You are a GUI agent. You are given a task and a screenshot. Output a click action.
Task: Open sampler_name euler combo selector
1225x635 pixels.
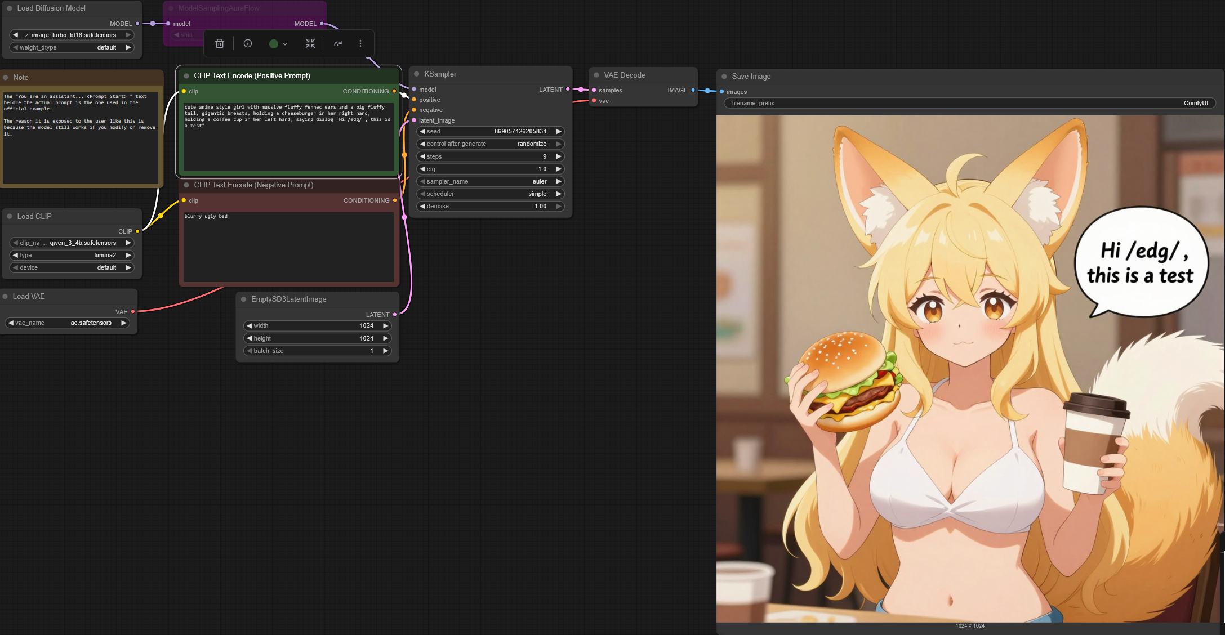coord(490,181)
